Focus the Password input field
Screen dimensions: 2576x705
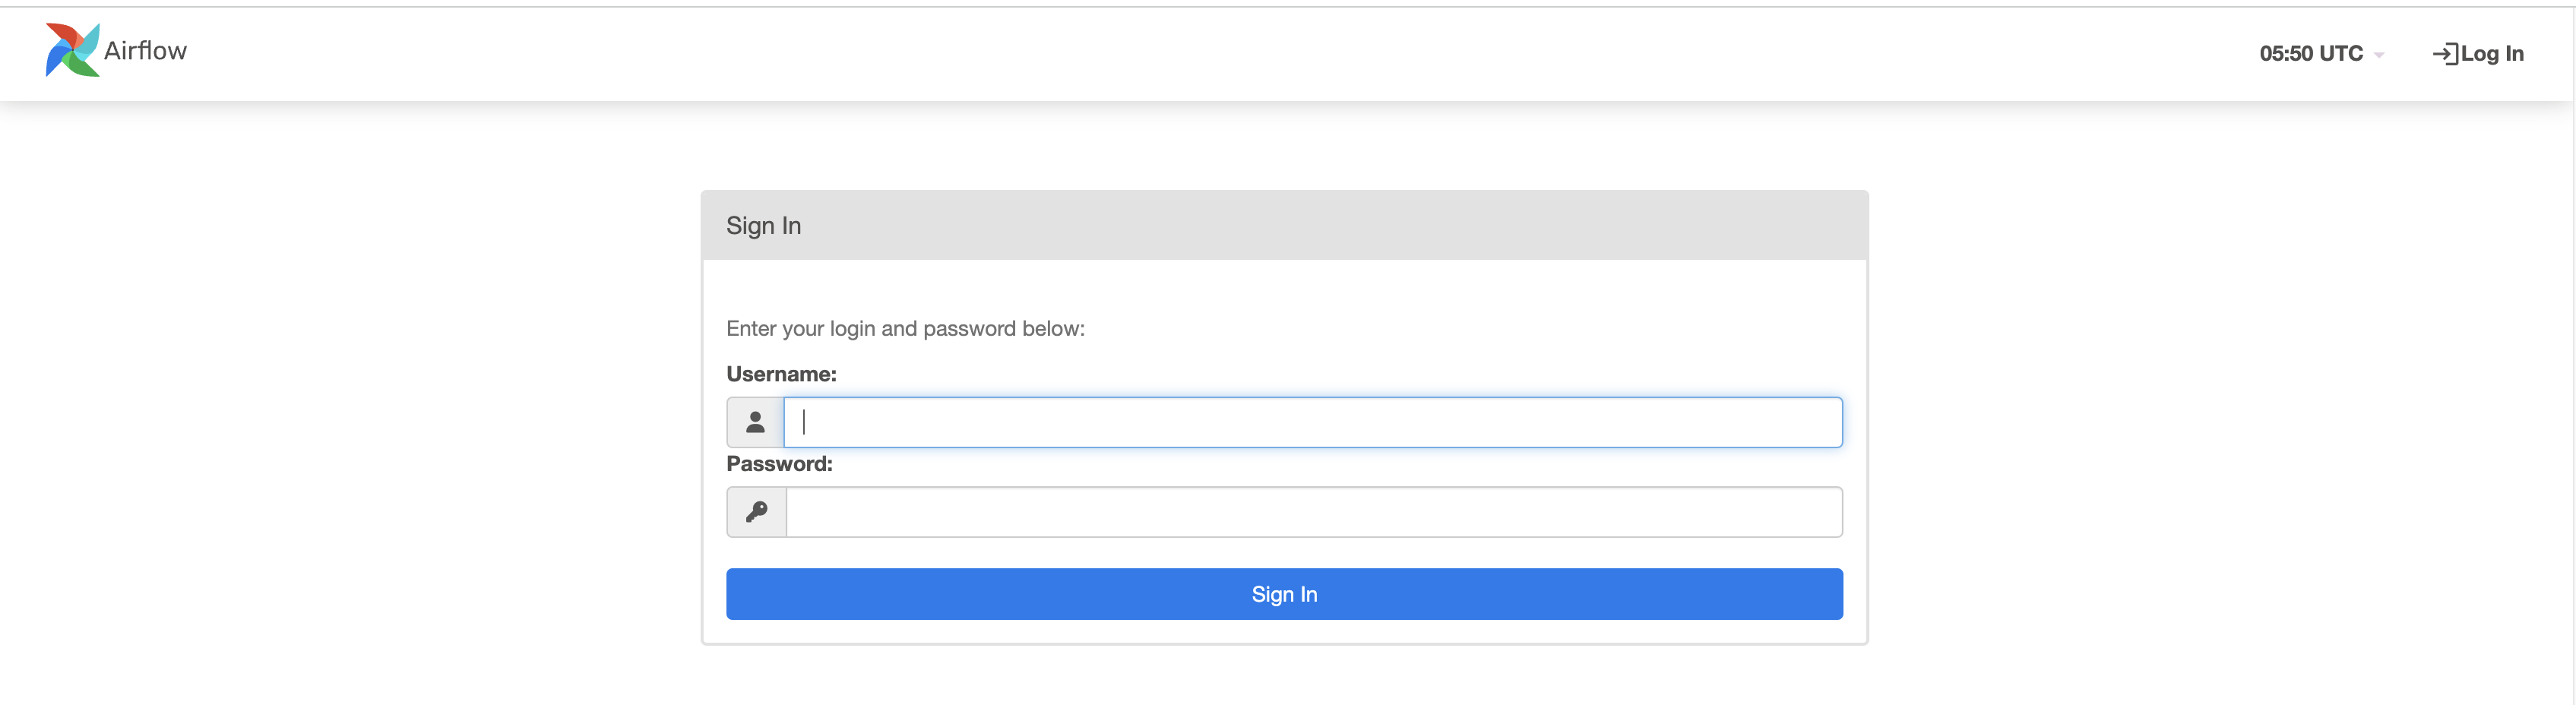coord(1313,512)
